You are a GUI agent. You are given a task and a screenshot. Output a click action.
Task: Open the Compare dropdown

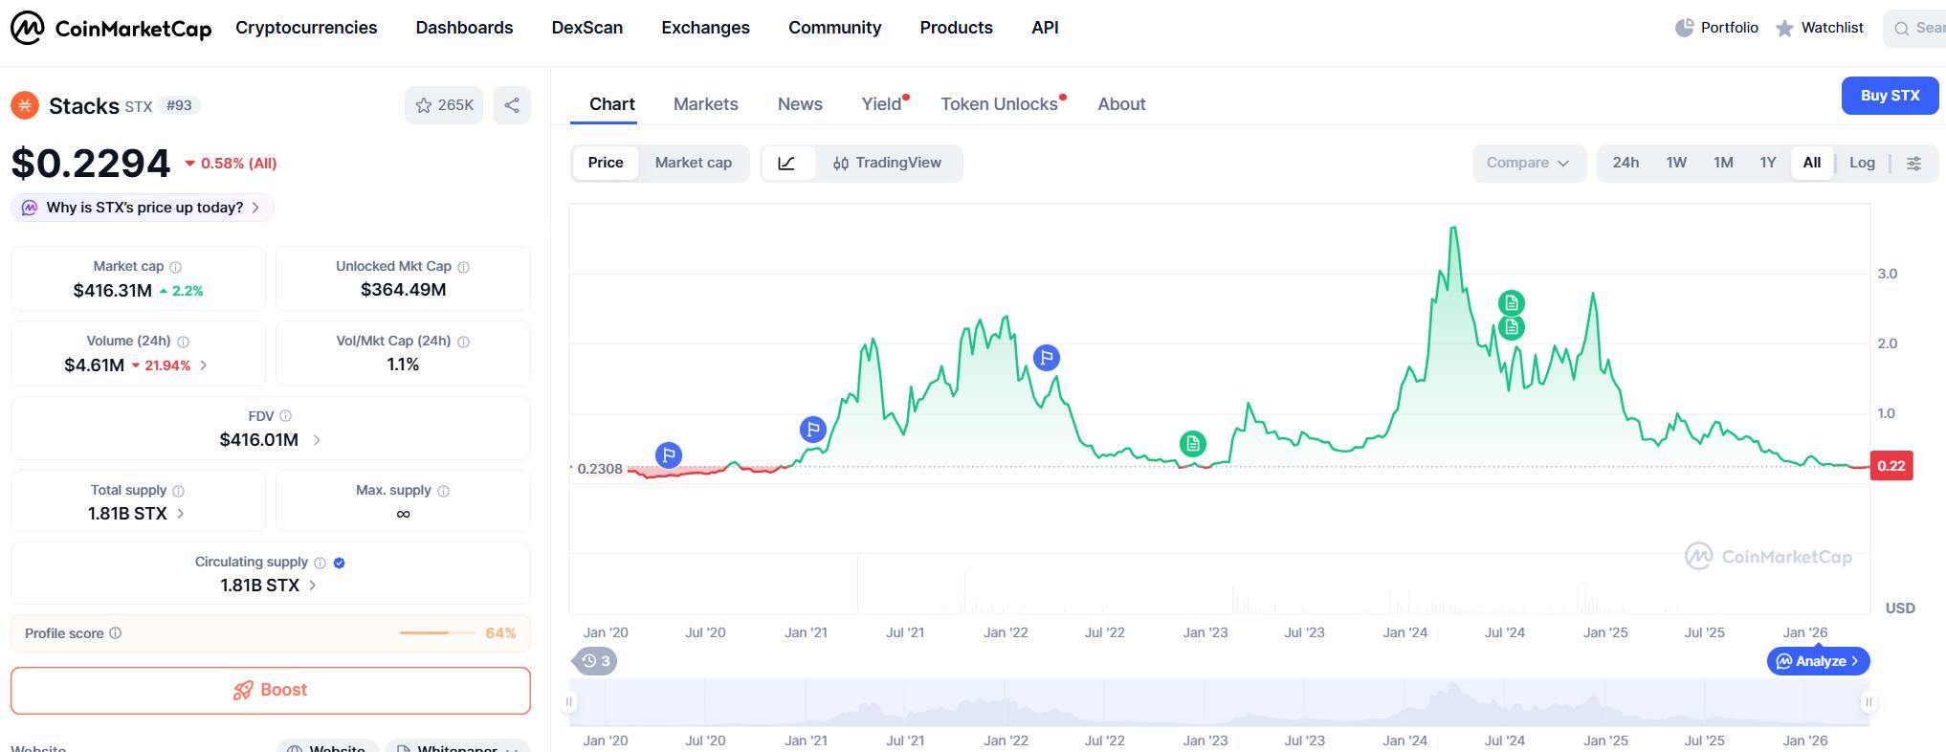(x=1528, y=164)
